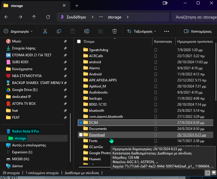Select Στοιχεία λήψης in sidebar
Screen dimensions: 217x179
[24, 48]
